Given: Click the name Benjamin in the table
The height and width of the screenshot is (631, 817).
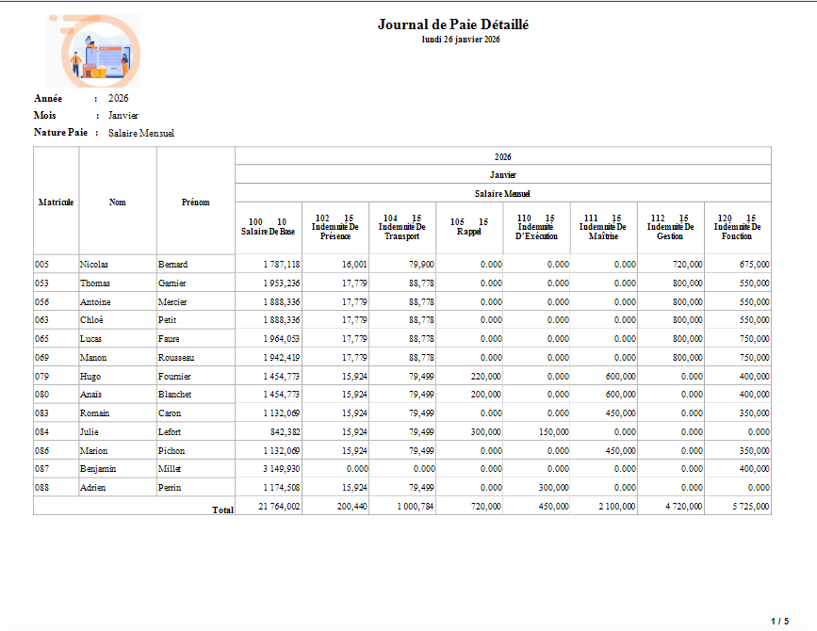Looking at the screenshot, I should 98,469.
